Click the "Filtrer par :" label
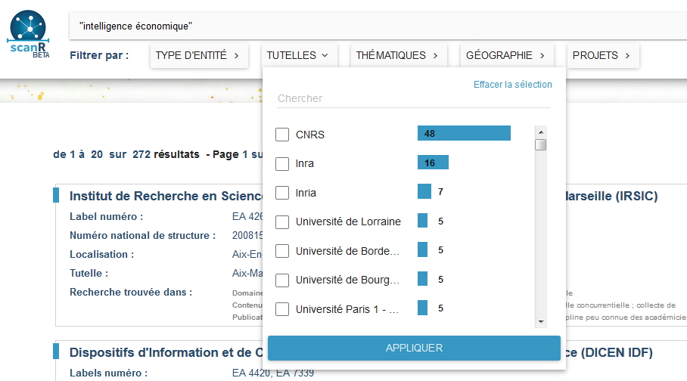Screen dimensions: 687x381 (99, 56)
